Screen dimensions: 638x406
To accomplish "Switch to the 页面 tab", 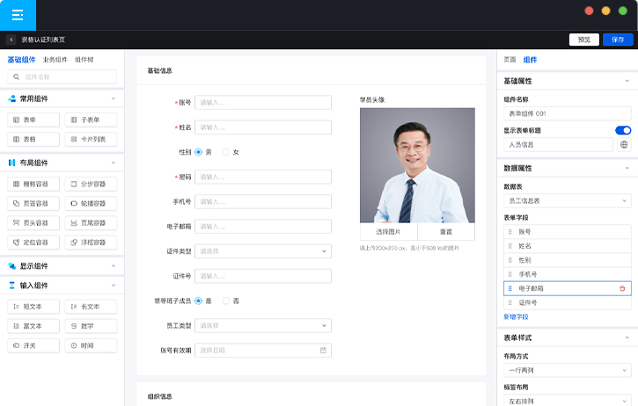I will pos(510,60).
